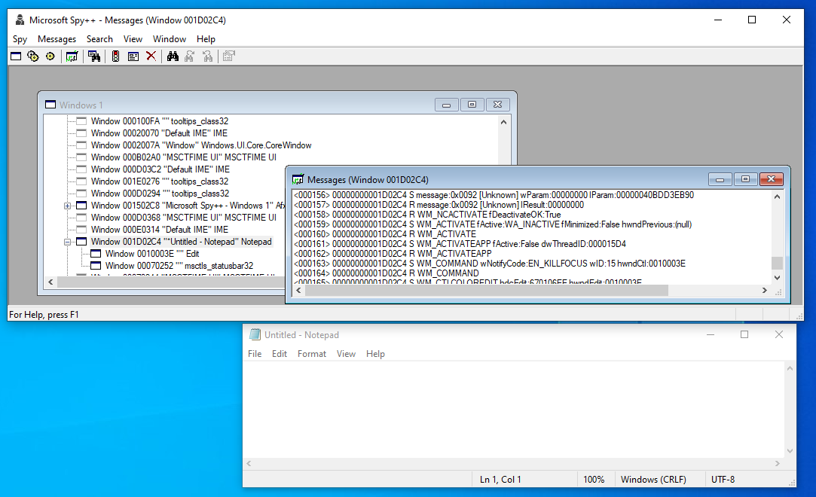816x497 pixels.
Task: Minimize the Messages child window
Action: pos(720,179)
